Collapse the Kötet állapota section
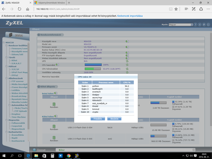The width and height of the screenshot is (212, 159). [39, 87]
